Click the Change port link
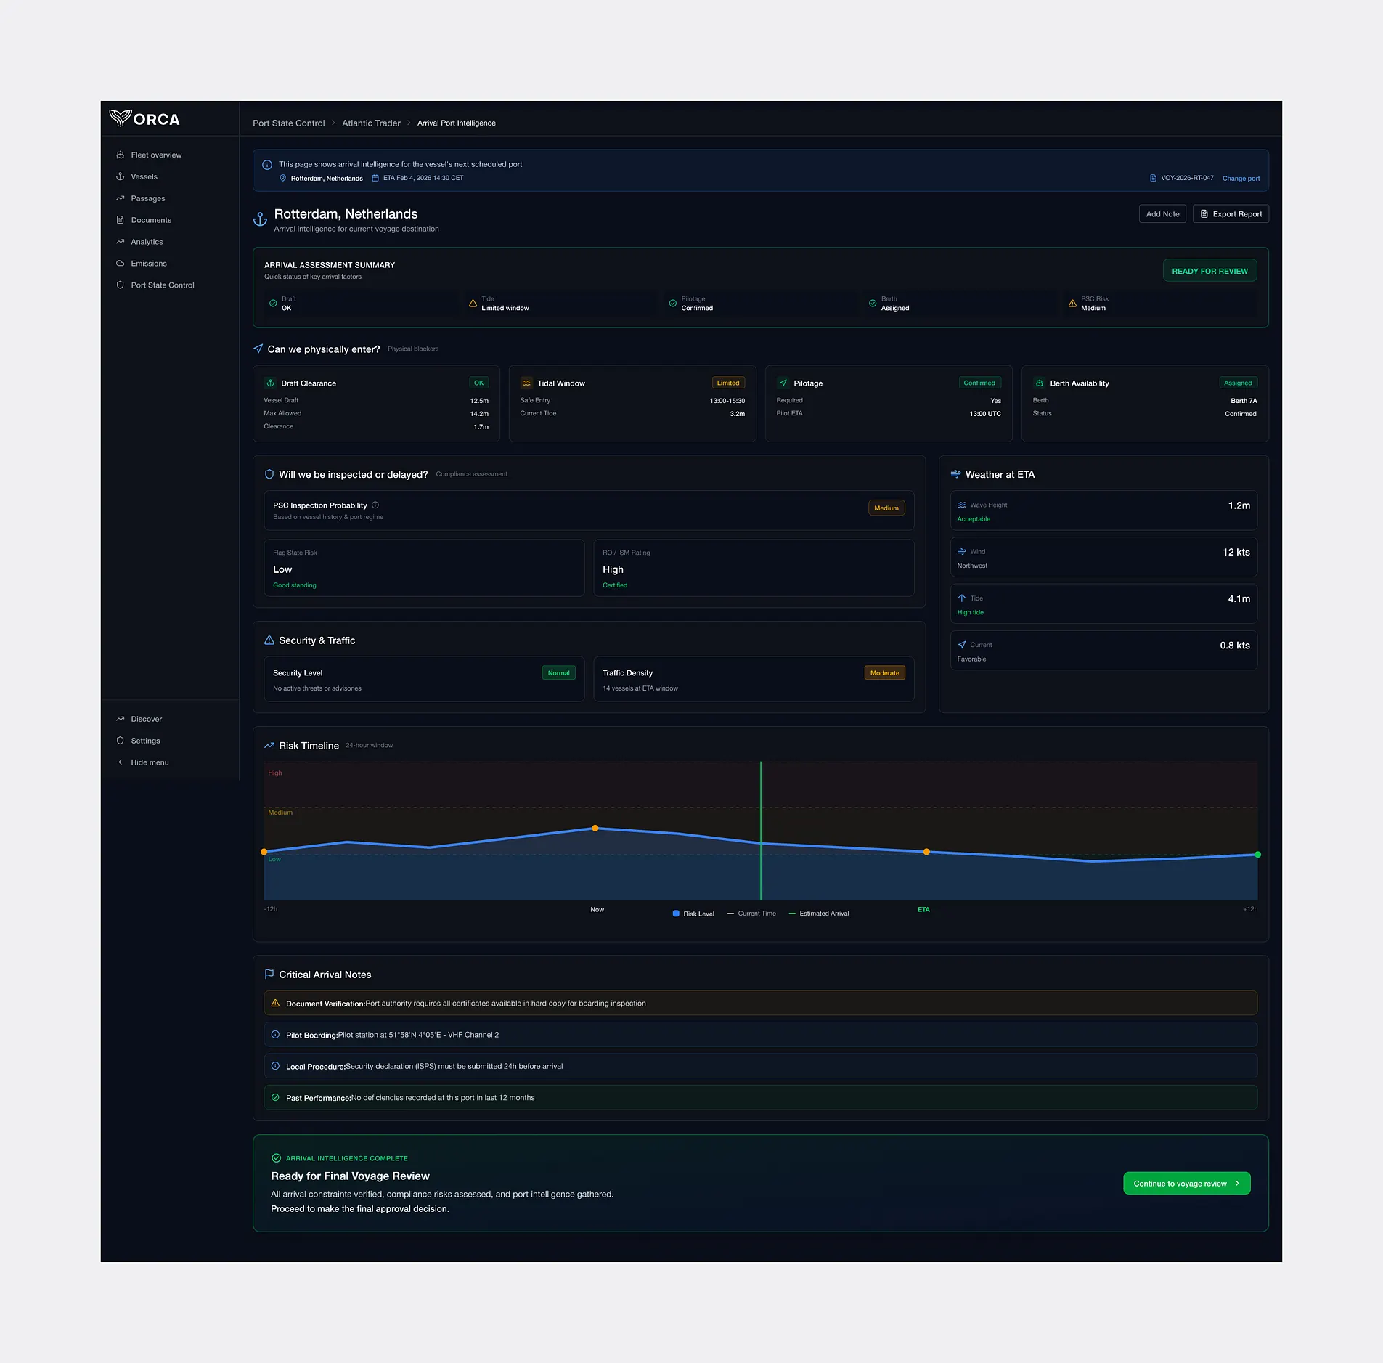 point(1241,179)
